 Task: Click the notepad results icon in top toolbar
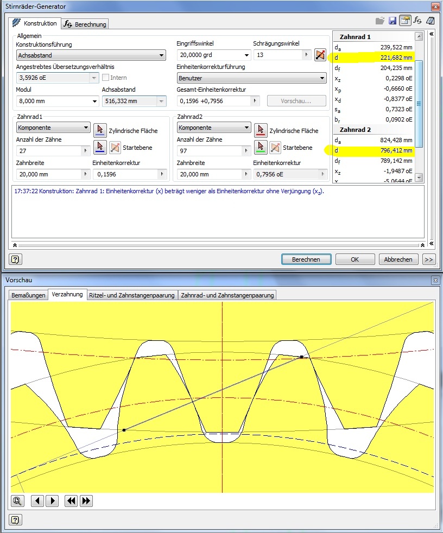[x=430, y=21]
